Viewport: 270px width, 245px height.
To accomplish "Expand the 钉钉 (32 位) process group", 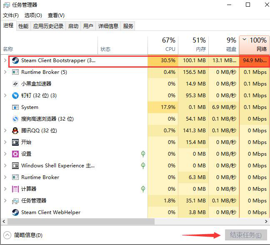I will click(5, 96).
